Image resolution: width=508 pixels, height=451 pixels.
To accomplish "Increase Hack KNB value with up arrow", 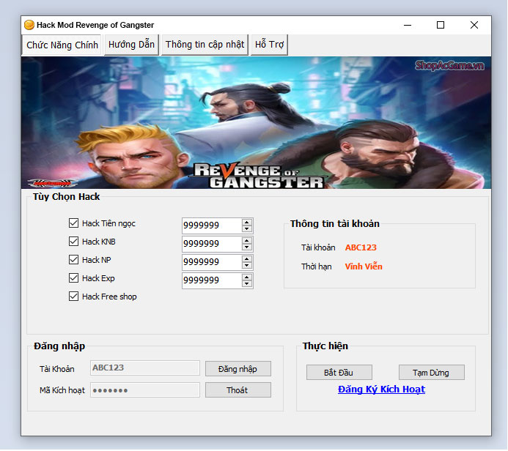I will coord(247,240).
